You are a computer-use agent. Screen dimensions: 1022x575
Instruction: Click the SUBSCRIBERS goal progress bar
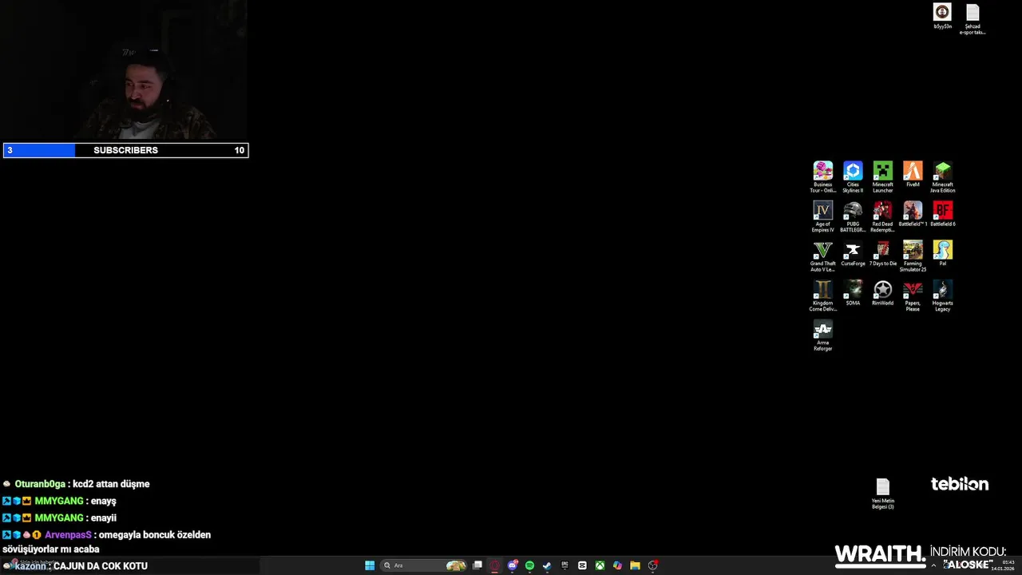point(126,150)
